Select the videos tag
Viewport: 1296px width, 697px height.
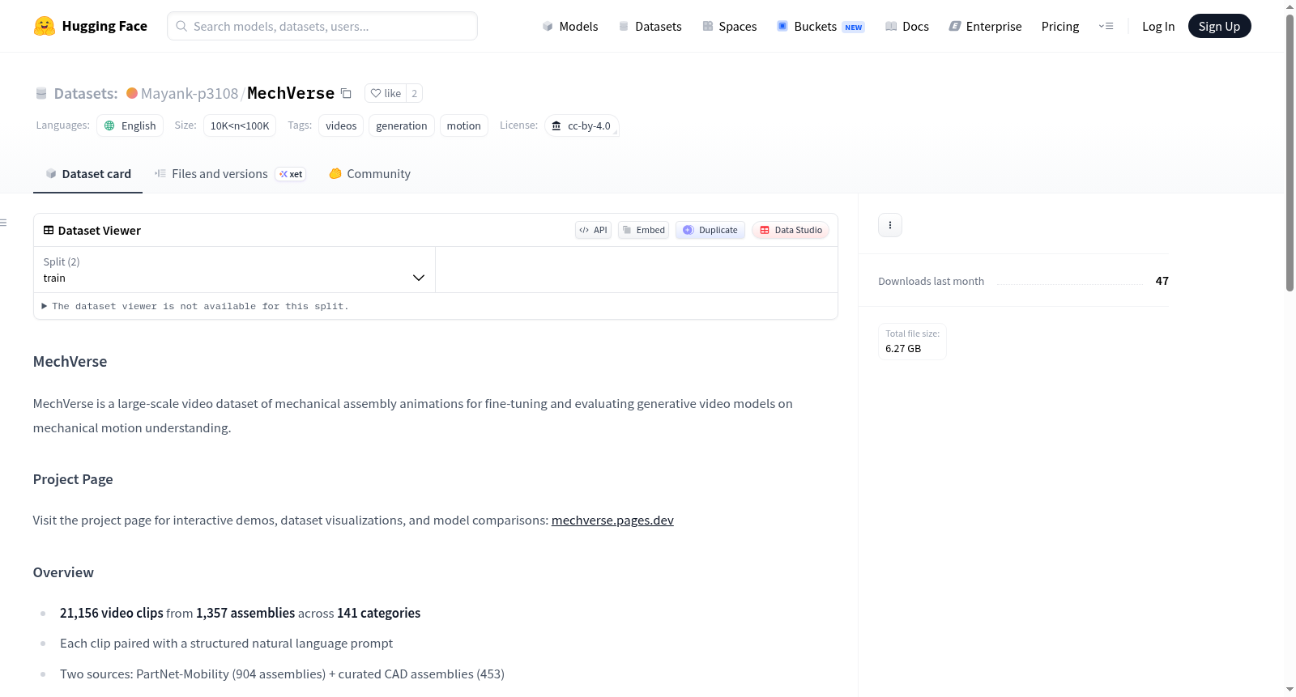pos(341,125)
